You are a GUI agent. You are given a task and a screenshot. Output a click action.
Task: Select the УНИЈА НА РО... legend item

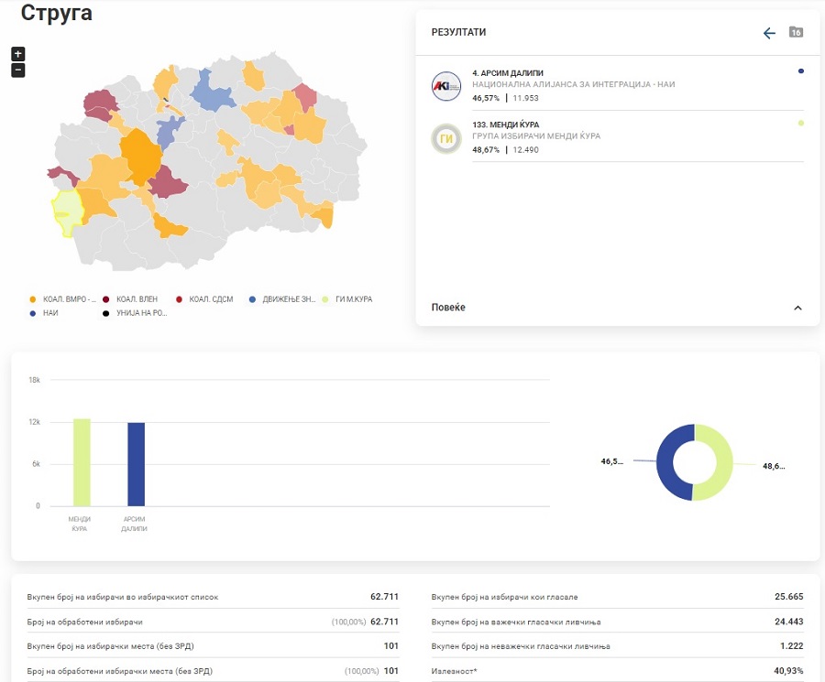[x=137, y=313]
